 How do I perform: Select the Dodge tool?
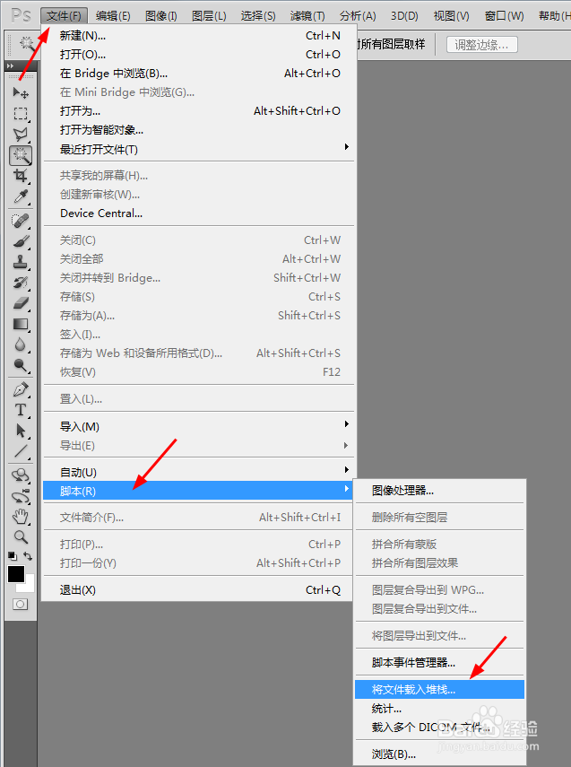click(21, 365)
